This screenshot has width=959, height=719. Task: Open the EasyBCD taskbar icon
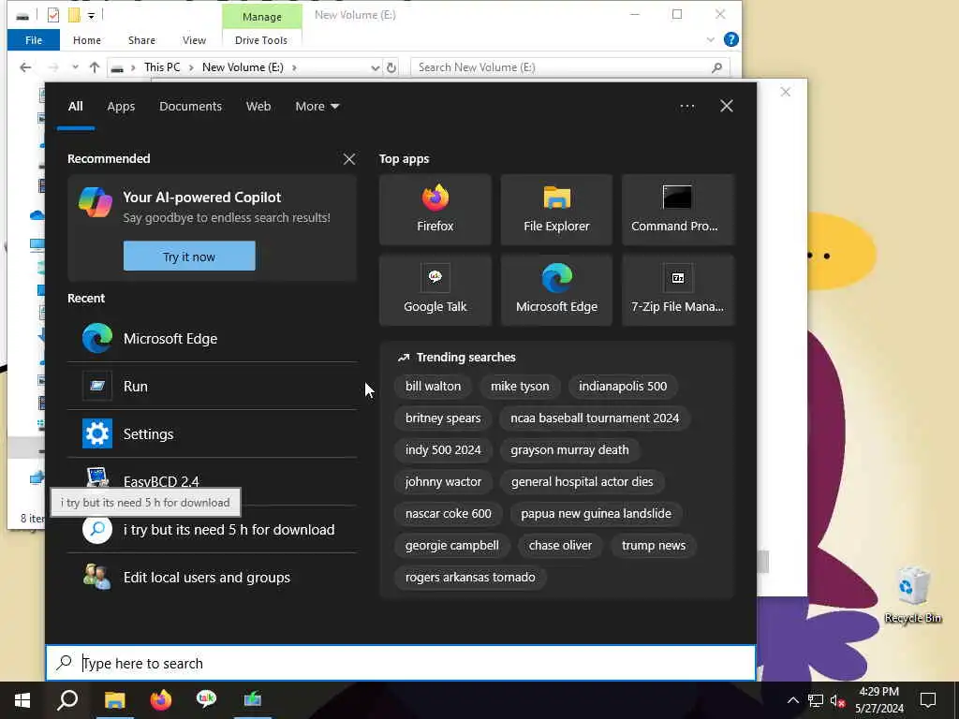point(253,700)
